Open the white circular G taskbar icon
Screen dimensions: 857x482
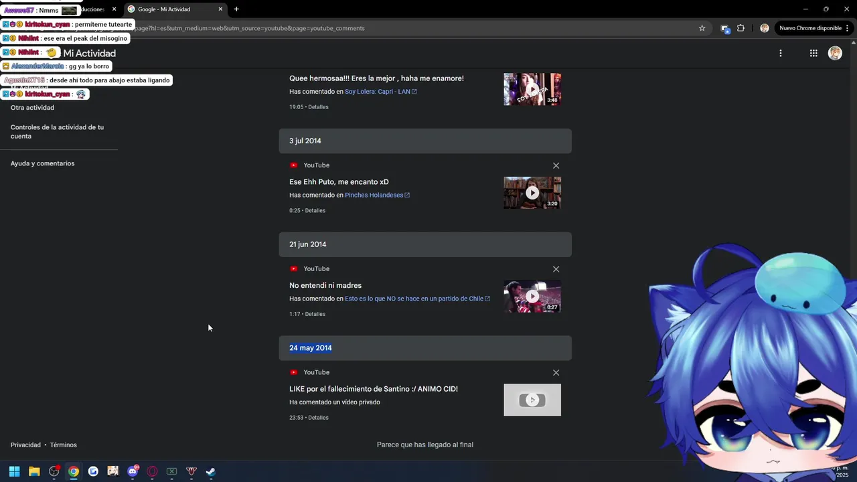[93, 471]
